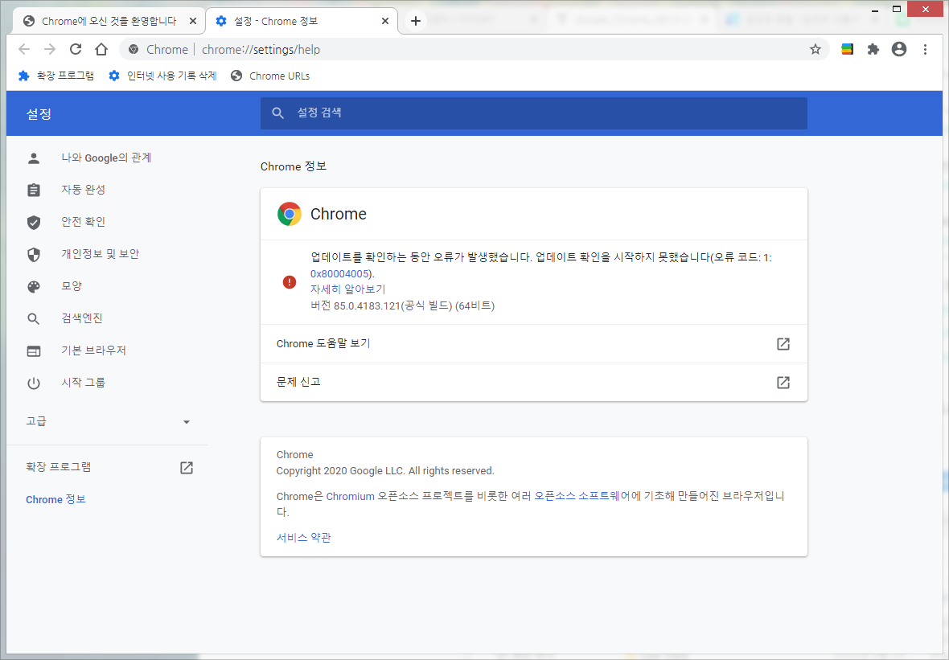Image resolution: width=949 pixels, height=660 pixels.
Task: Click the address bar showing chrome://settings/help
Action: 472,50
